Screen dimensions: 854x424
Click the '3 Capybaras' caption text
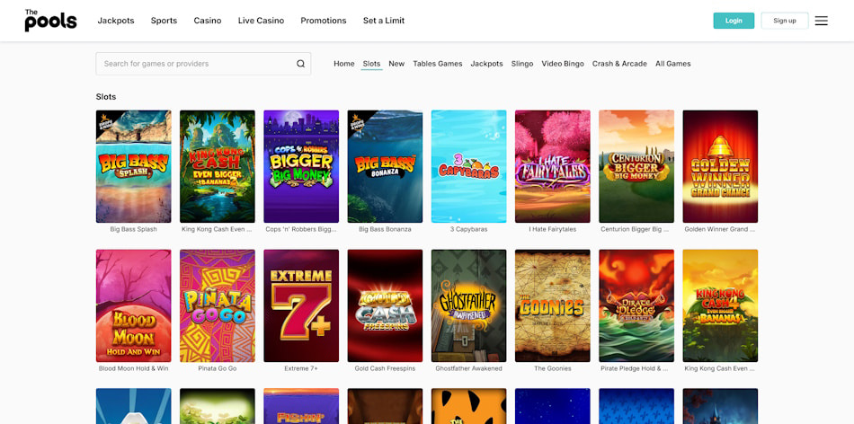pos(469,230)
